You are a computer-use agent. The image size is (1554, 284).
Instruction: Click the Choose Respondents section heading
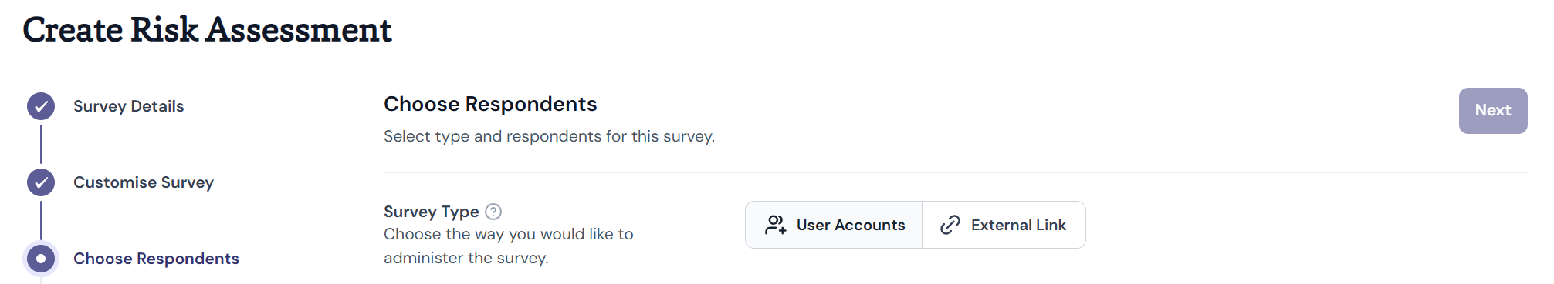[x=490, y=104]
